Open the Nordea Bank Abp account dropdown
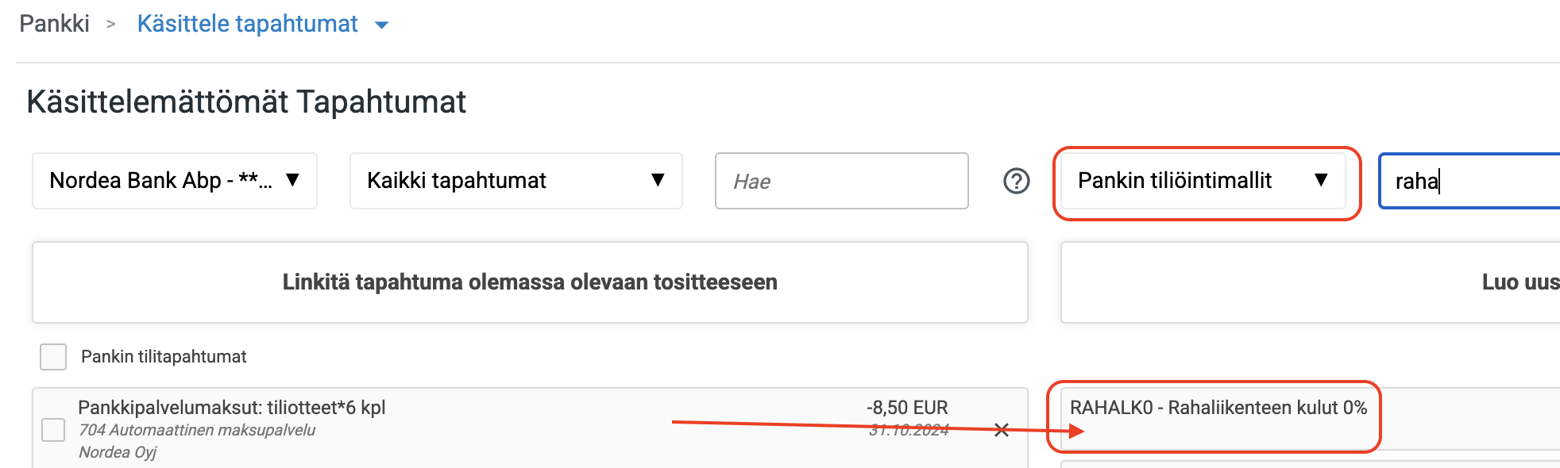The image size is (1560, 468). (175, 181)
